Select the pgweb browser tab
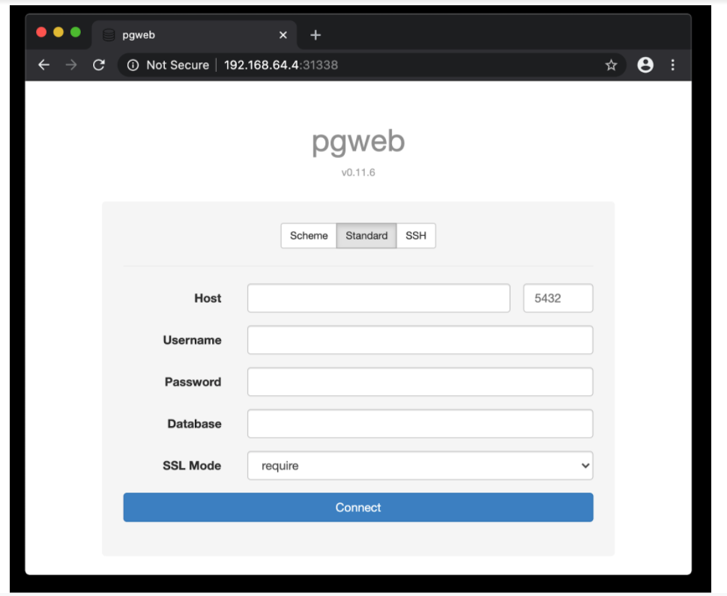This screenshot has width=727, height=596. [x=195, y=34]
